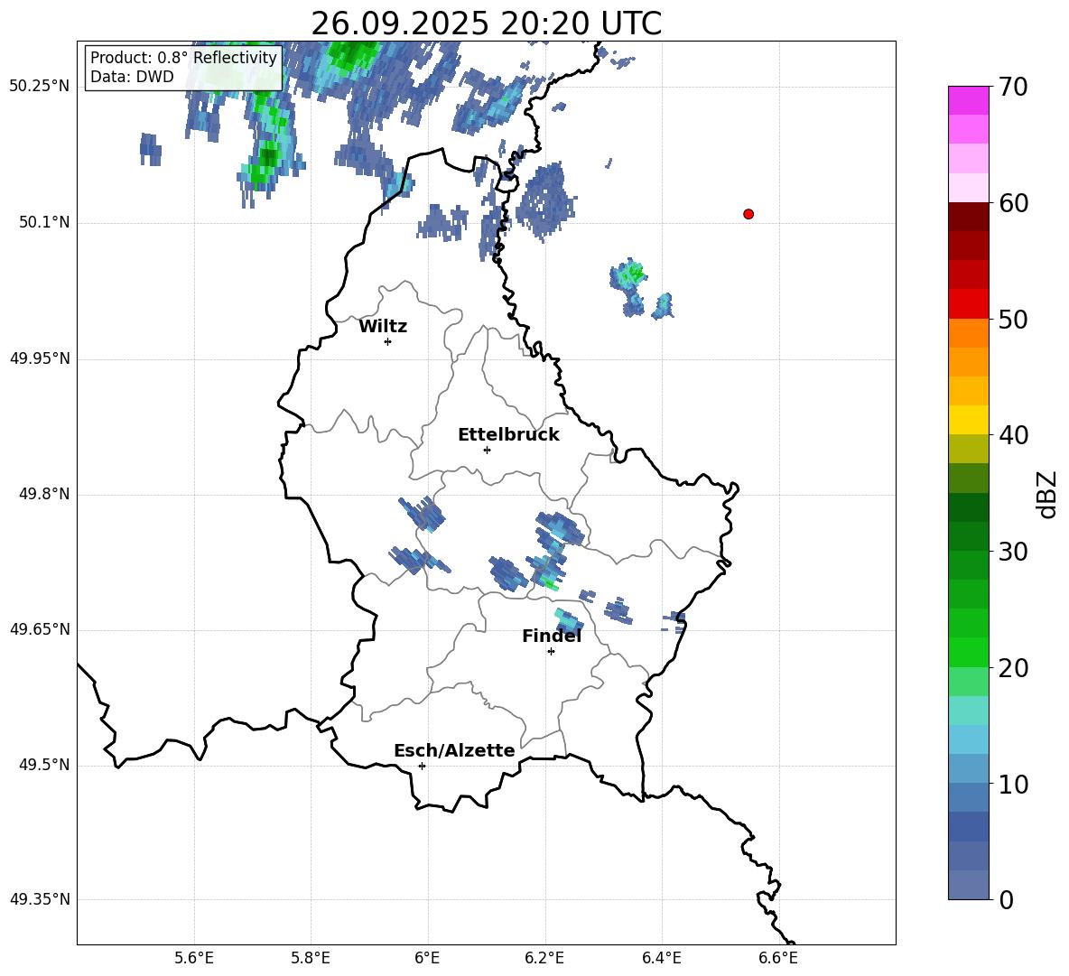Click the bright red colorbar segment near 50
1069x976 pixels.
click(969, 304)
